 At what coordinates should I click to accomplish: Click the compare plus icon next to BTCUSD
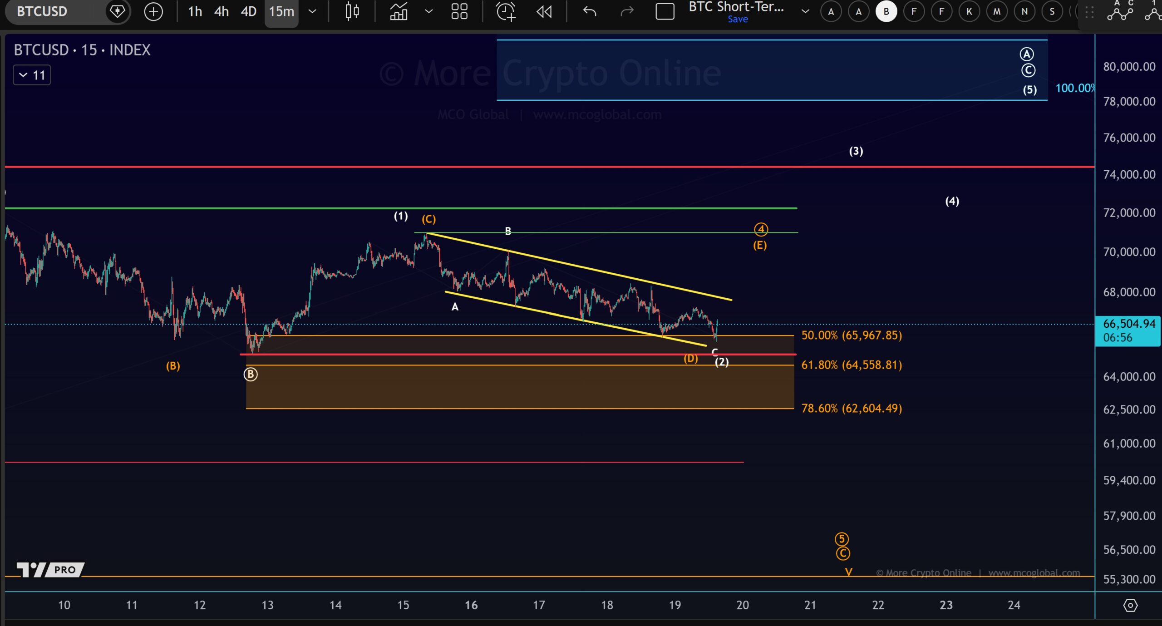[x=153, y=11]
